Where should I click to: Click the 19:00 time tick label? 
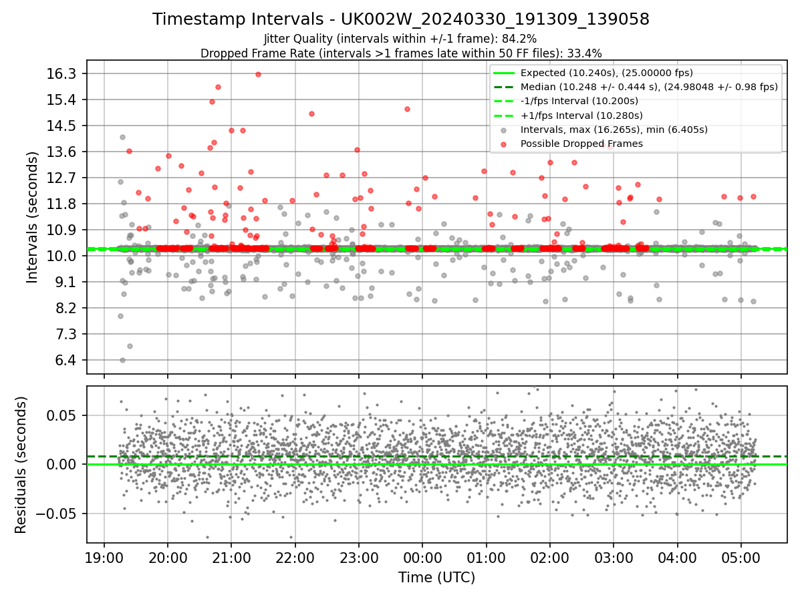pos(104,557)
